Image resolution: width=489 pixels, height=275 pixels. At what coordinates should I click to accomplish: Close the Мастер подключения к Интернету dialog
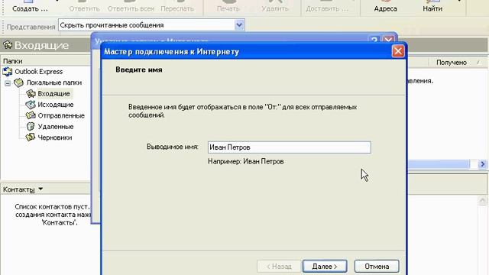pos(398,51)
